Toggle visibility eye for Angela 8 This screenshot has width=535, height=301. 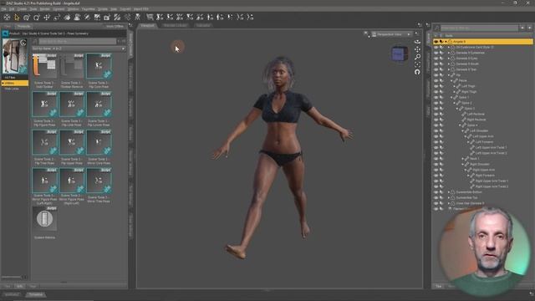click(436, 42)
